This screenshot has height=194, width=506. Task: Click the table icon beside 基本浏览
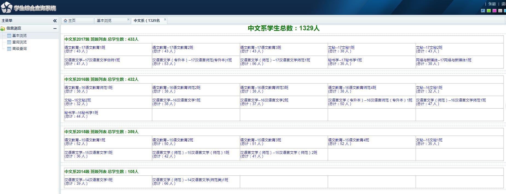9,36
